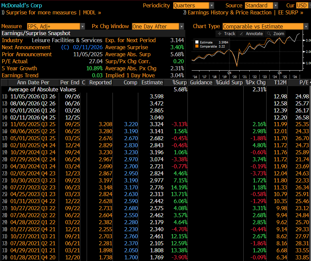311x261 pixels.
Task: Click the white Estimate legend swatch
Action: [197, 42]
